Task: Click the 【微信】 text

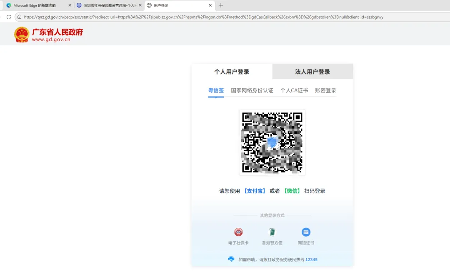Action: (x=292, y=191)
